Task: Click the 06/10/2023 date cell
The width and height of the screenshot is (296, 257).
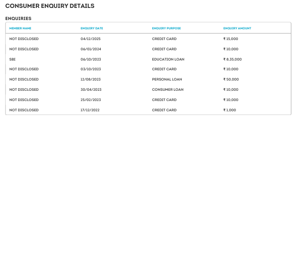Action: pyautogui.click(x=90, y=59)
